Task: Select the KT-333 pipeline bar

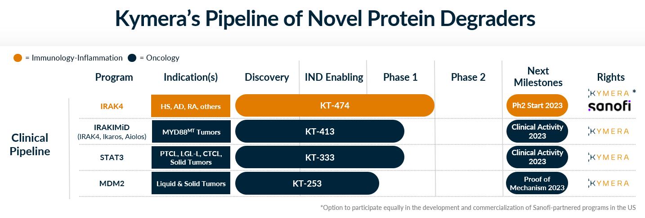Action: pos(320,157)
